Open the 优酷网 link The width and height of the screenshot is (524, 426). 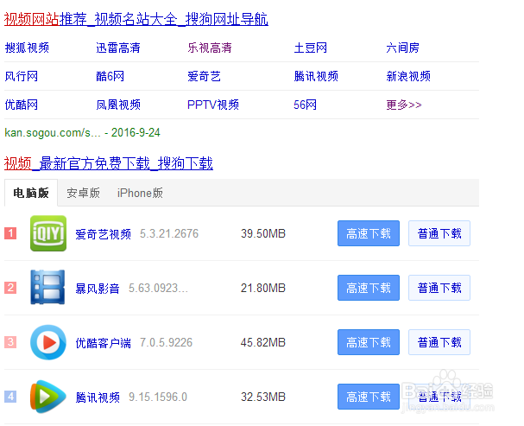21,105
